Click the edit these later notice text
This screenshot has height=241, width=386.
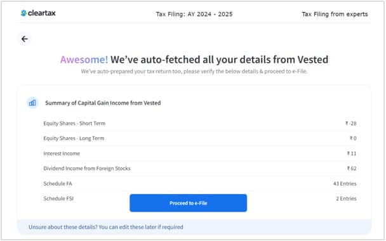pyautogui.click(x=106, y=227)
